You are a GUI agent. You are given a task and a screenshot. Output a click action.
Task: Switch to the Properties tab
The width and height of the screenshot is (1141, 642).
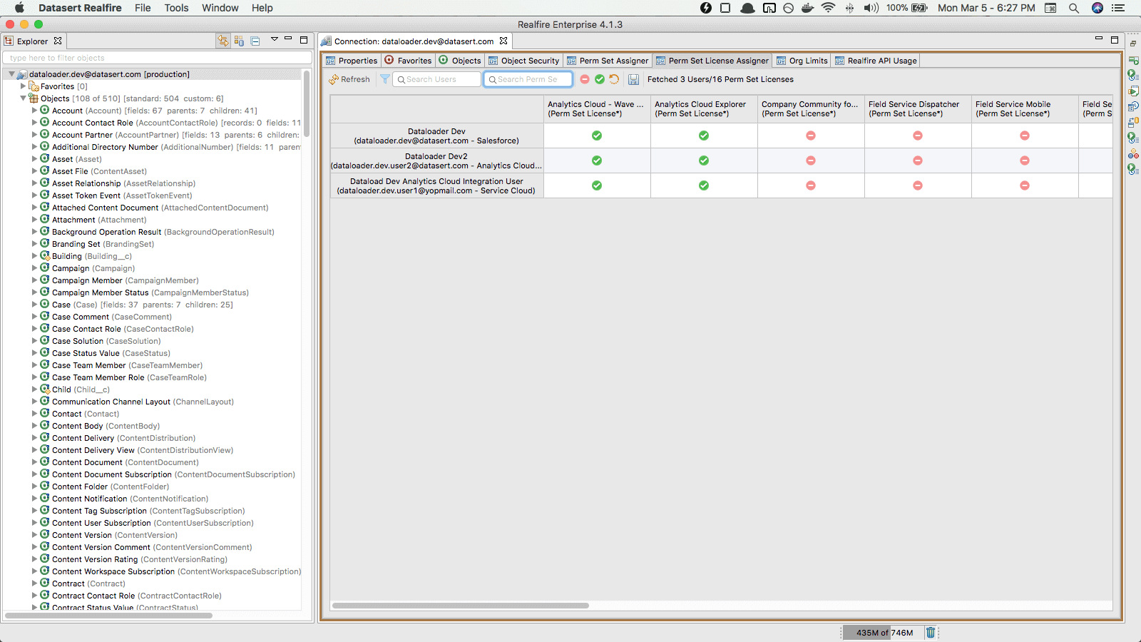[x=352, y=61]
